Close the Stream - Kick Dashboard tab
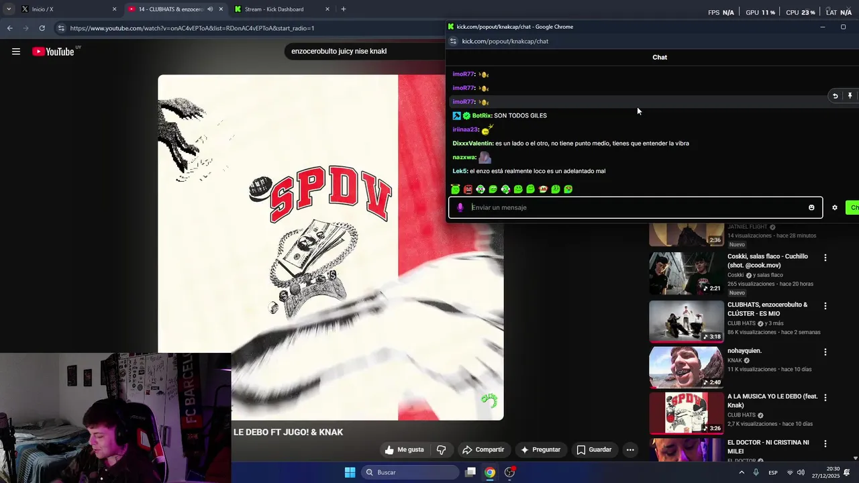859x483 pixels. [x=327, y=9]
